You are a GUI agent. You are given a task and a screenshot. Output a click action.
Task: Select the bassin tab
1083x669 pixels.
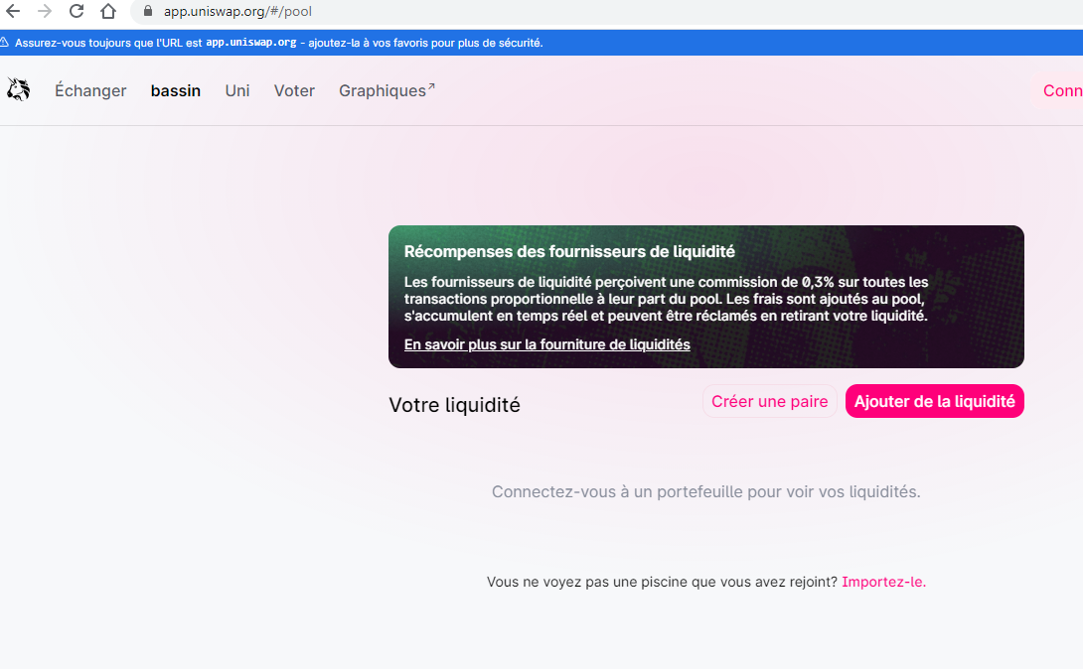tap(176, 90)
